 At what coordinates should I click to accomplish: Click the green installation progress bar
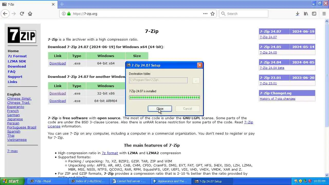[164, 97]
